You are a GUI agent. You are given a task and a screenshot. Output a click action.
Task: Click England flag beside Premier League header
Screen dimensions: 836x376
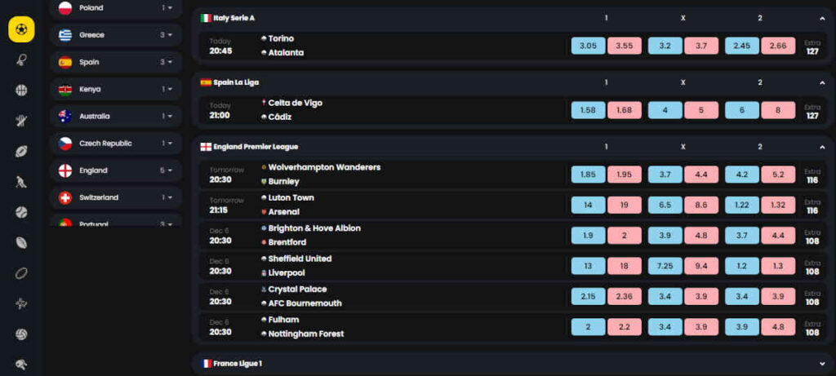tap(206, 147)
